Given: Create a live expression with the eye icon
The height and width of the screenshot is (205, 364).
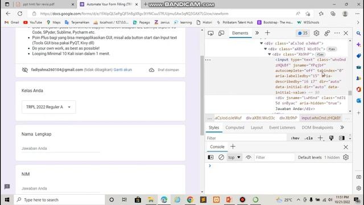Looking at the screenshot, I should (249, 157).
